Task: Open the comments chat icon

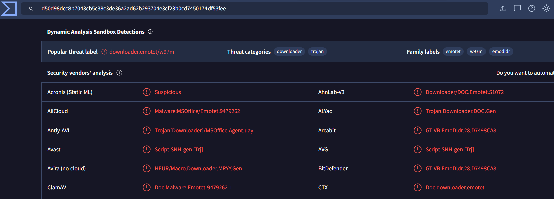Action: tap(517, 9)
